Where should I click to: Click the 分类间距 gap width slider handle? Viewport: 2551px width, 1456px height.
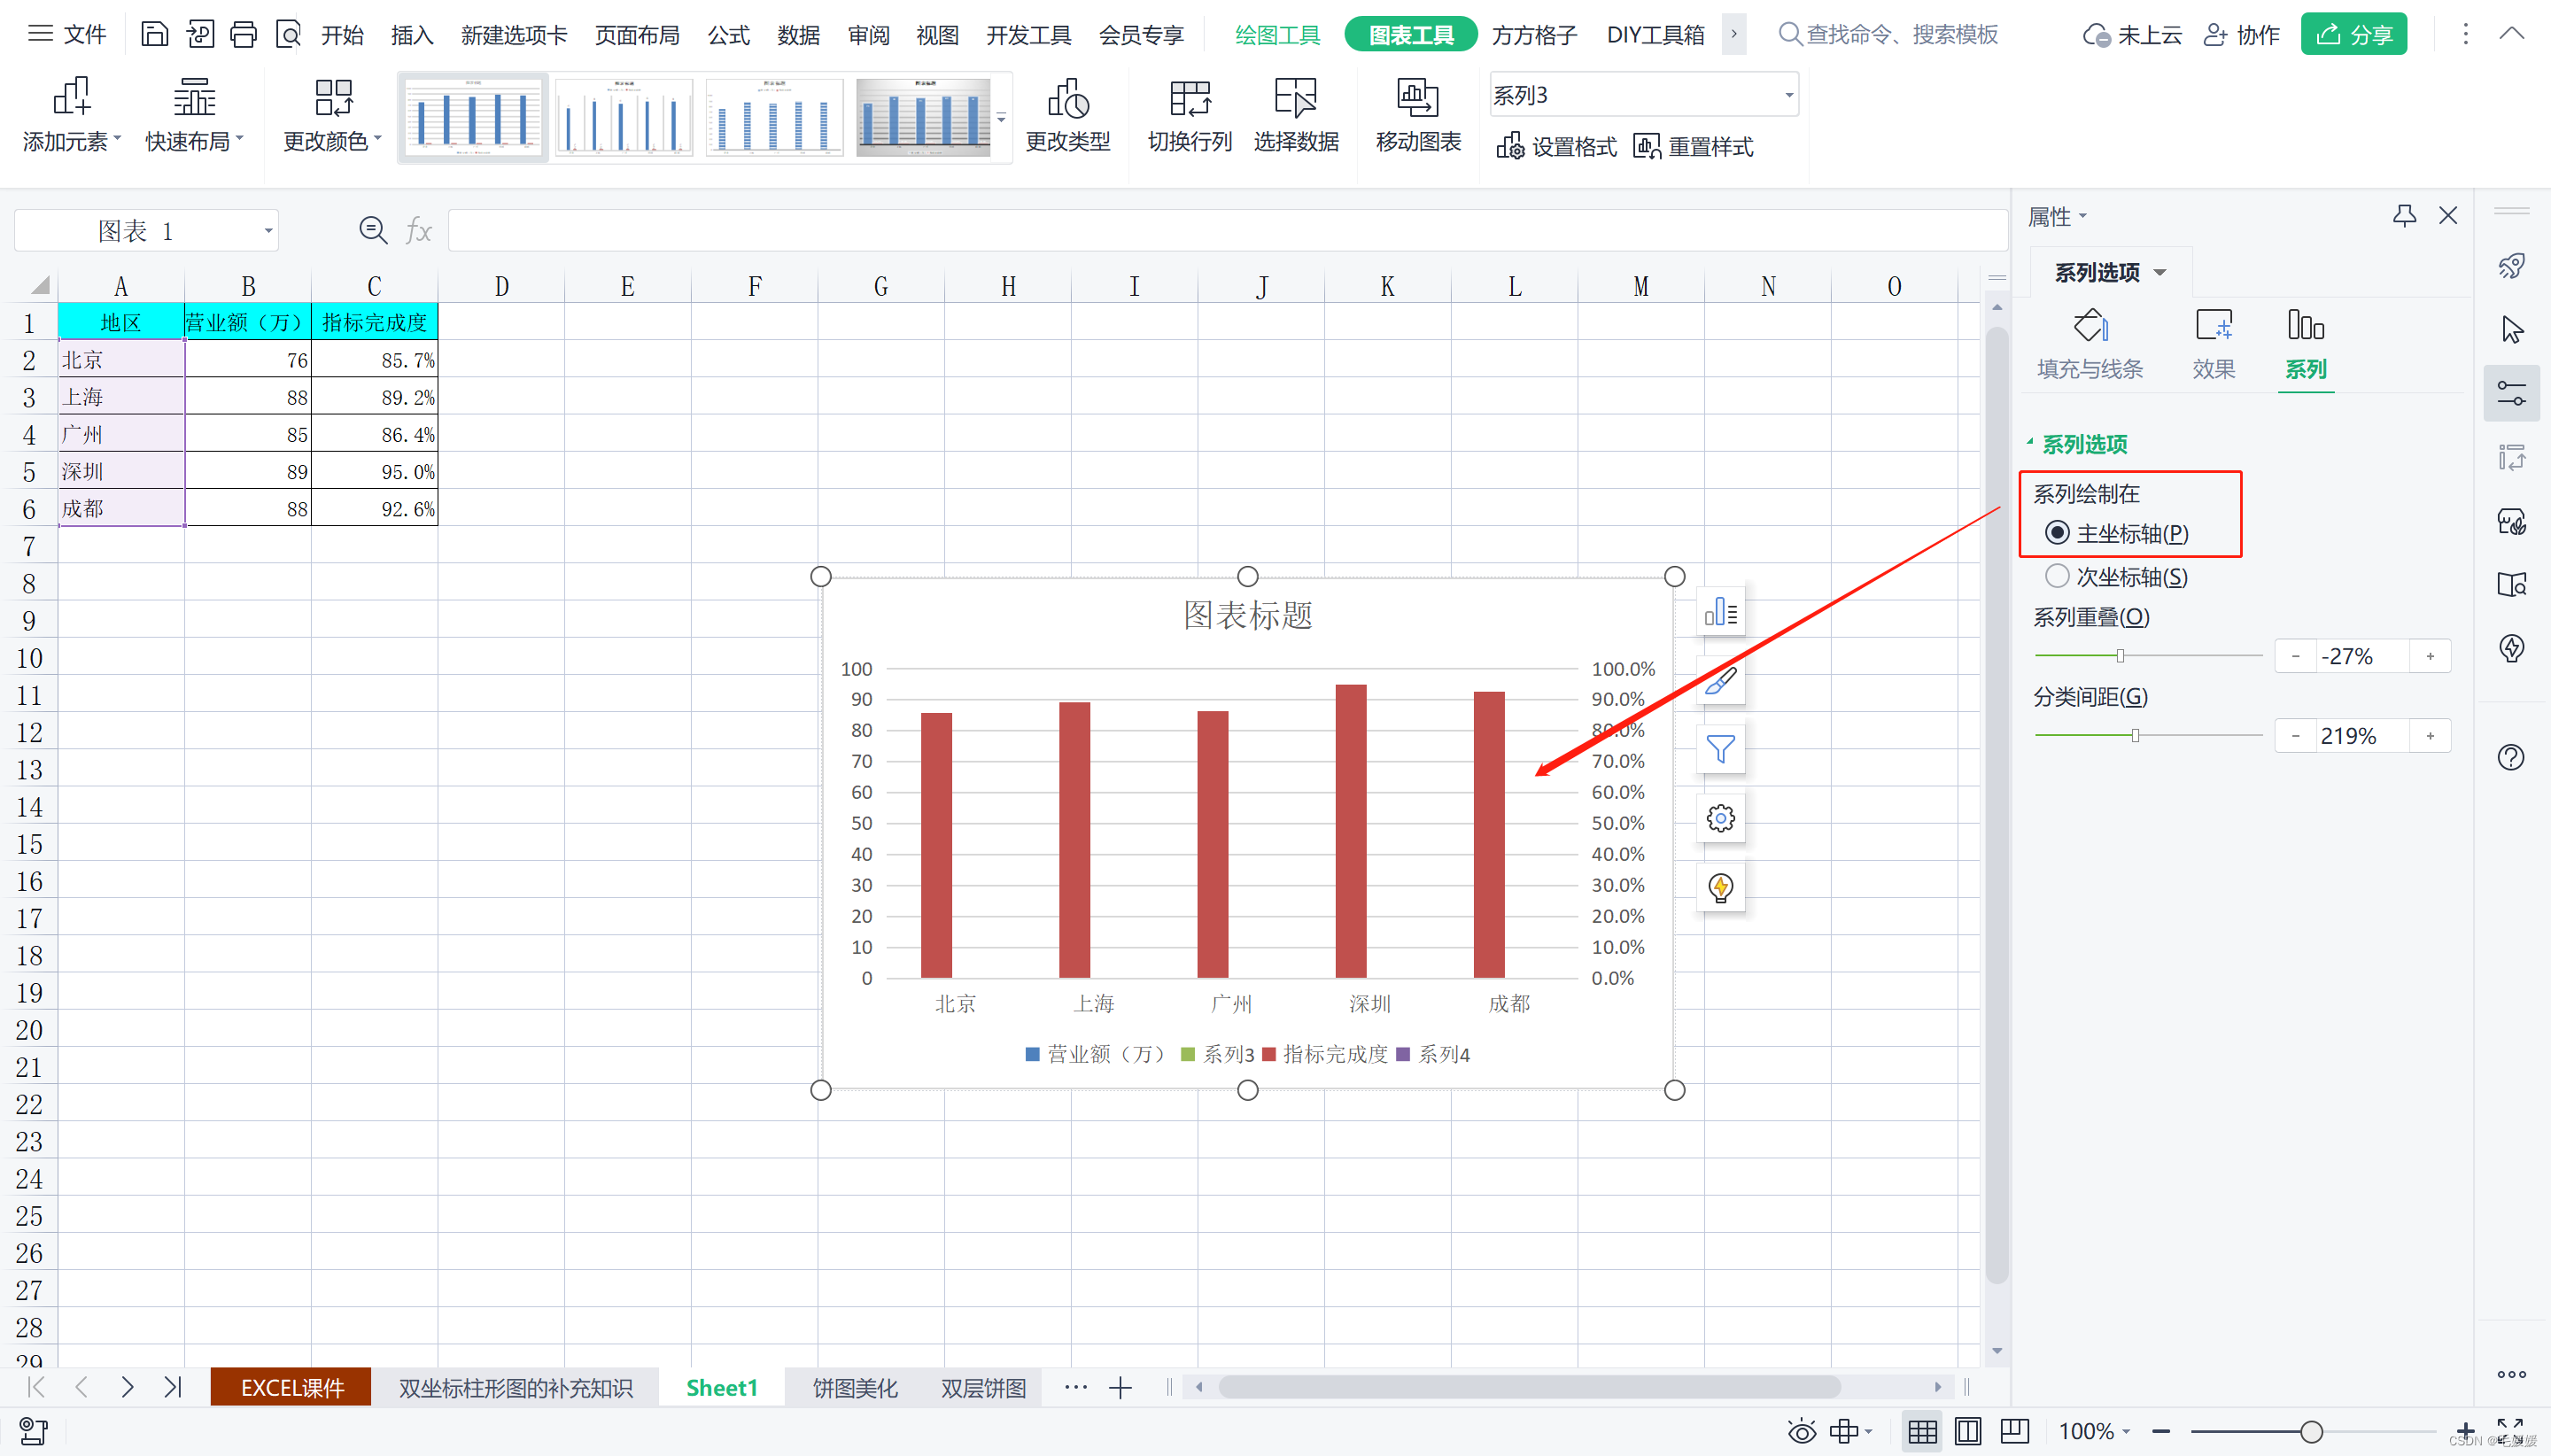click(2135, 736)
